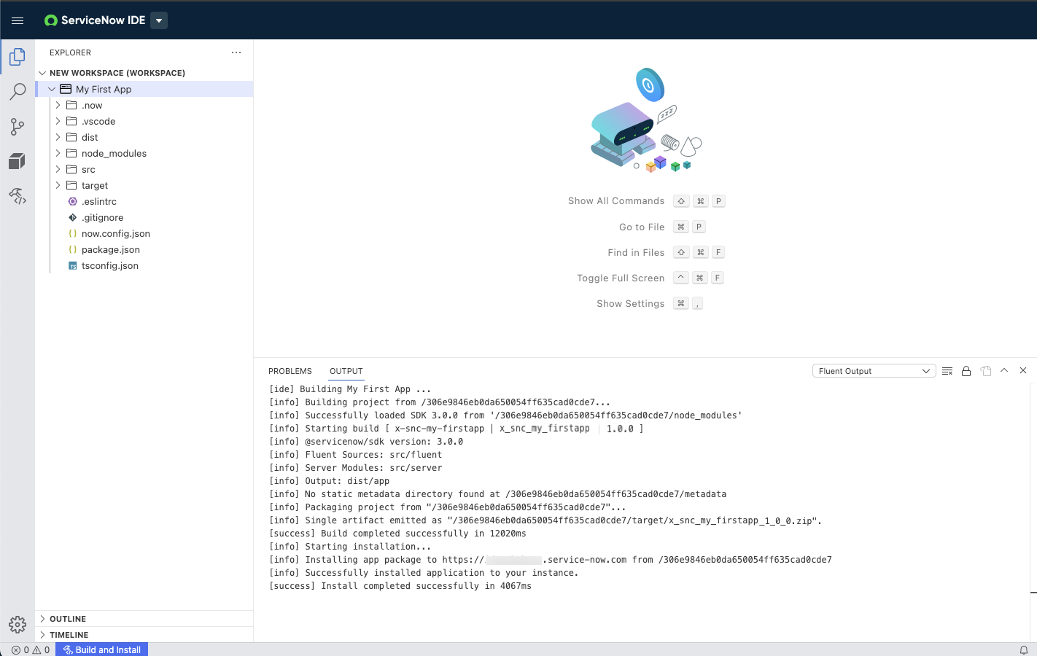
Task: Click the output line '@servicenow/sdk version: 3.0.0'
Action: tap(366, 442)
